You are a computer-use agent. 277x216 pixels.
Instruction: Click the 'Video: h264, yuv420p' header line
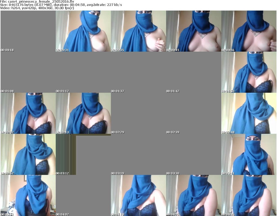click(37, 8)
